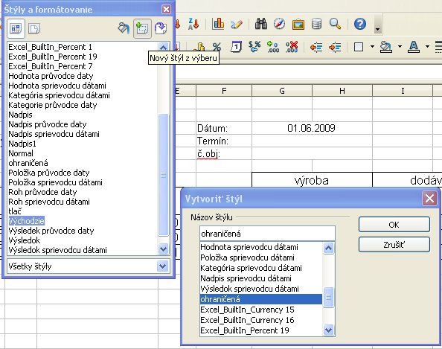
Task: Select column H header
Action: [342, 91]
